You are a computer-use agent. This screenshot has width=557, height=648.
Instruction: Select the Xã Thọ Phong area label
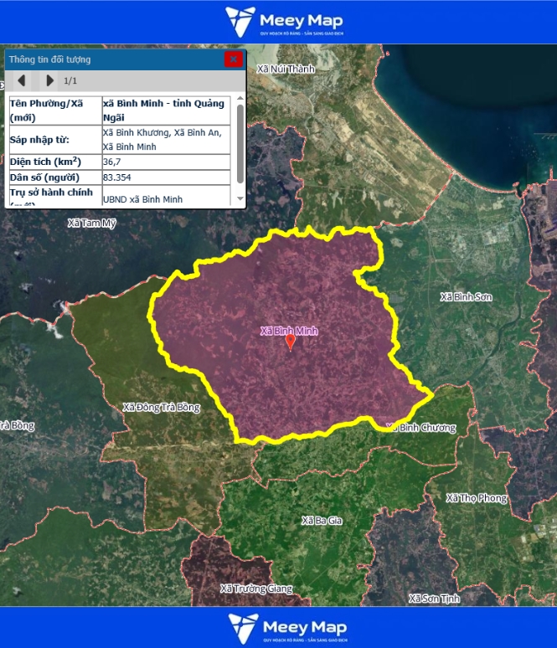click(x=477, y=498)
